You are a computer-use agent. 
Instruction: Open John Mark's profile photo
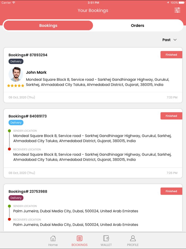[16, 74]
